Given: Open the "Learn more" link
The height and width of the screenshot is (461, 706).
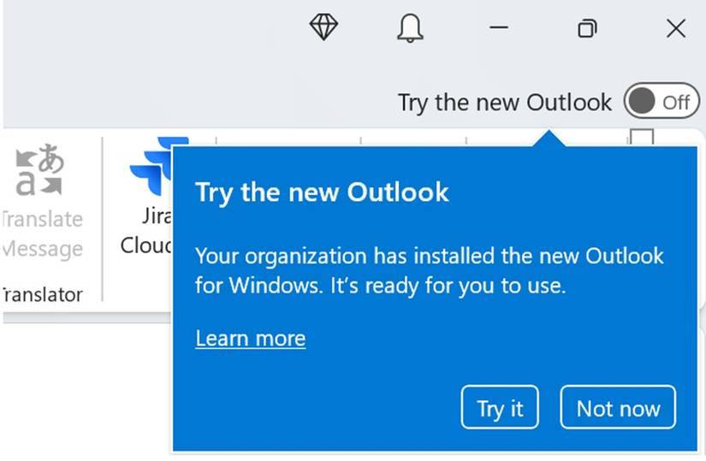Looking at the screenshot, I should coord(250,338).
